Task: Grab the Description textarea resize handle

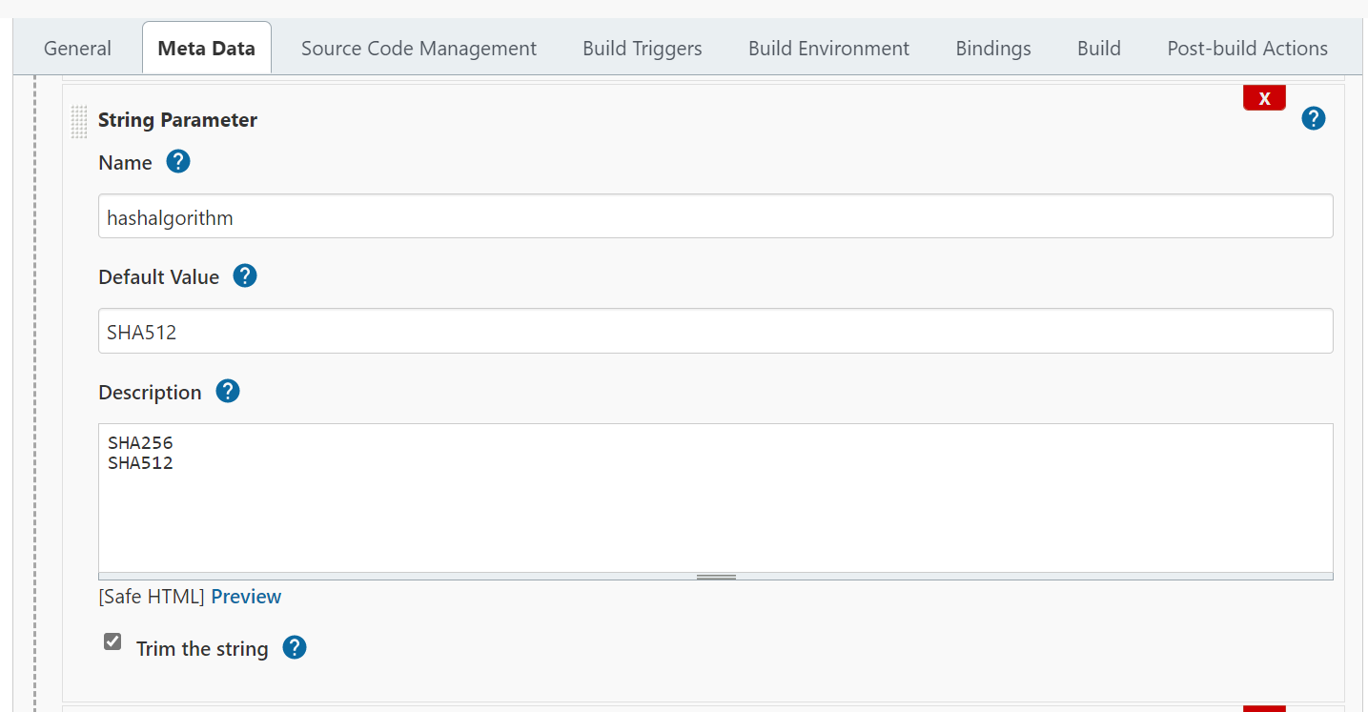Action: click(x=715, y=577)
